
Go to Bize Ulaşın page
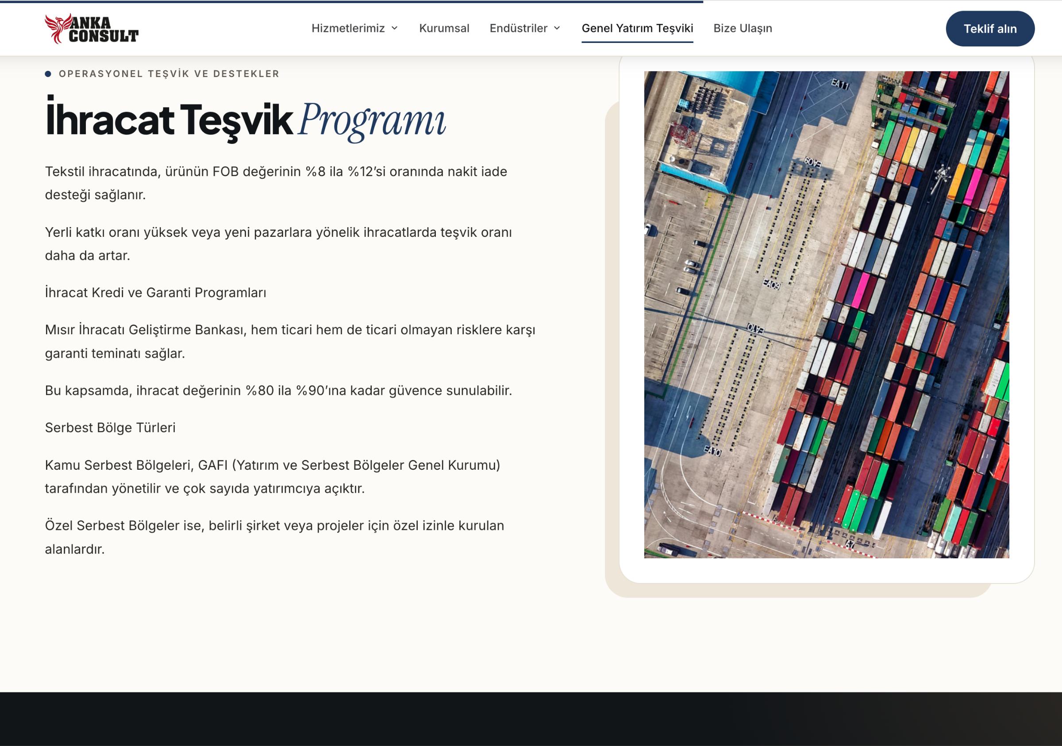[743, 28]
